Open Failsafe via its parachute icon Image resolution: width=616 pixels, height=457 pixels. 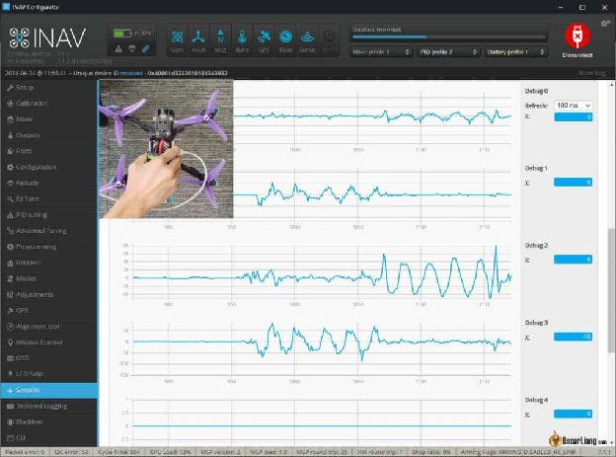tap(10, 184)
